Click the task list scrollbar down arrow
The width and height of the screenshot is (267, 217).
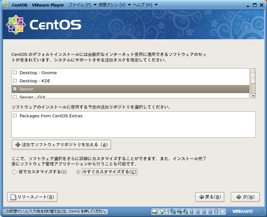tap(253, 96)
